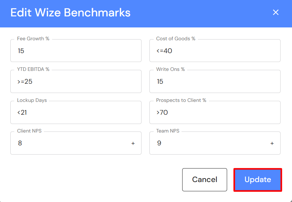Screen dimensions: 292x202
Task: Close the Edit Wize Benchmarks dialog
Action: point(276,12)
